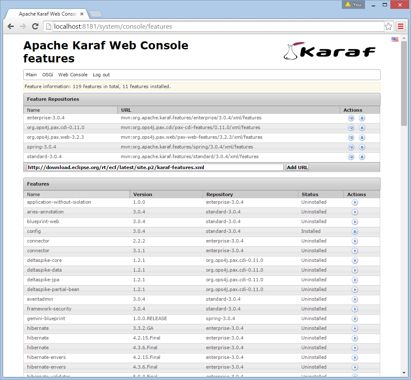Refresh the org.ops4j.pax.web-3.2.3 repository
This screenshot has height=380, width=411.
pos(351,137)
